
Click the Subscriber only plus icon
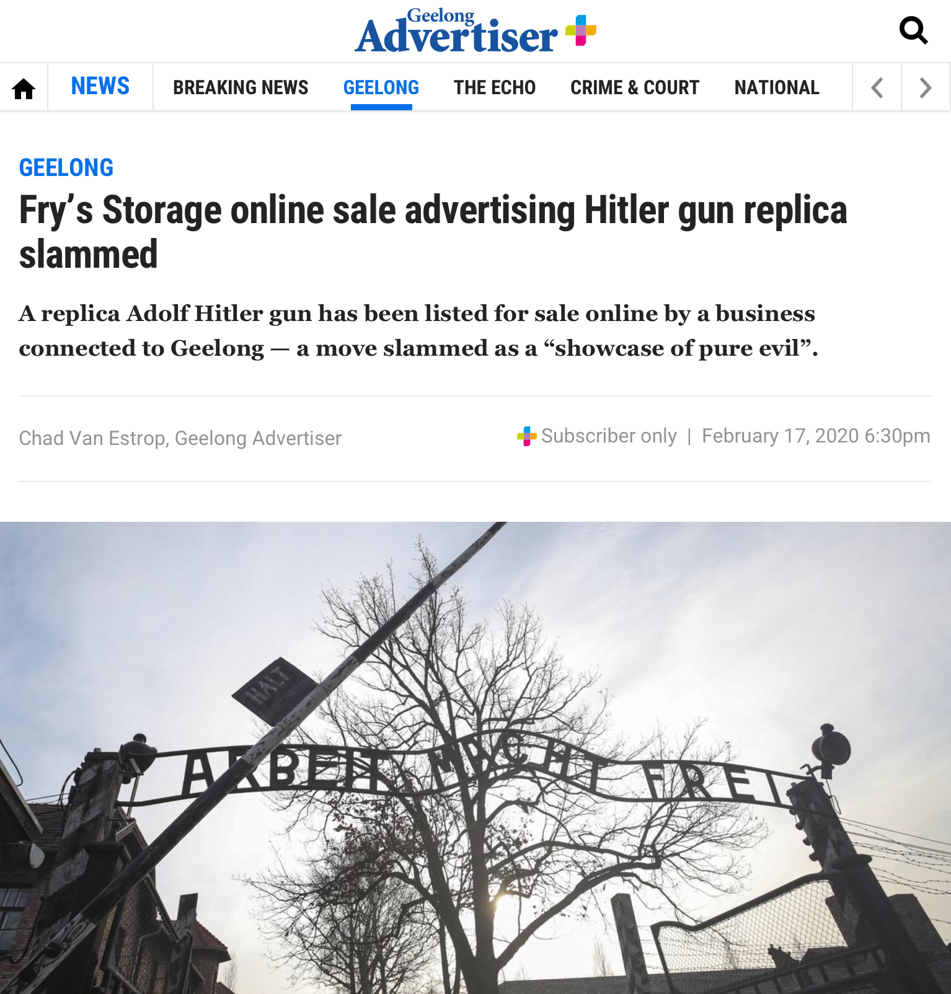(526, 436)
